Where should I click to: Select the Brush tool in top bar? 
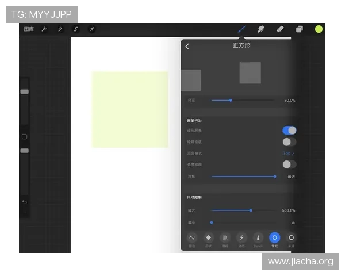point(242,29)
